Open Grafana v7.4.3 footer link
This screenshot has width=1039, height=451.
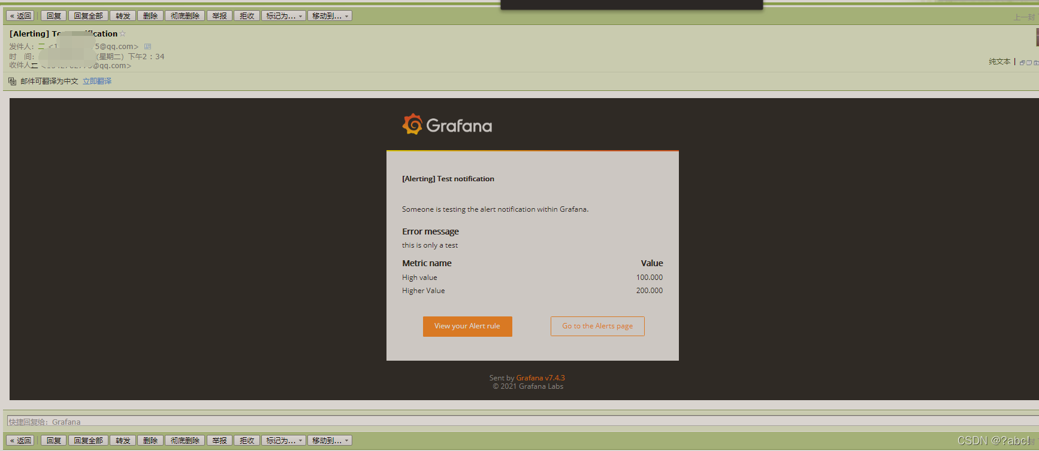[x=540, y=378]
